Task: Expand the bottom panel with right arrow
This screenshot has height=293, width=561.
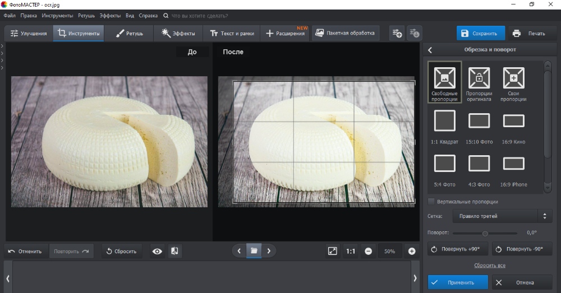Action: pos(415,278)
